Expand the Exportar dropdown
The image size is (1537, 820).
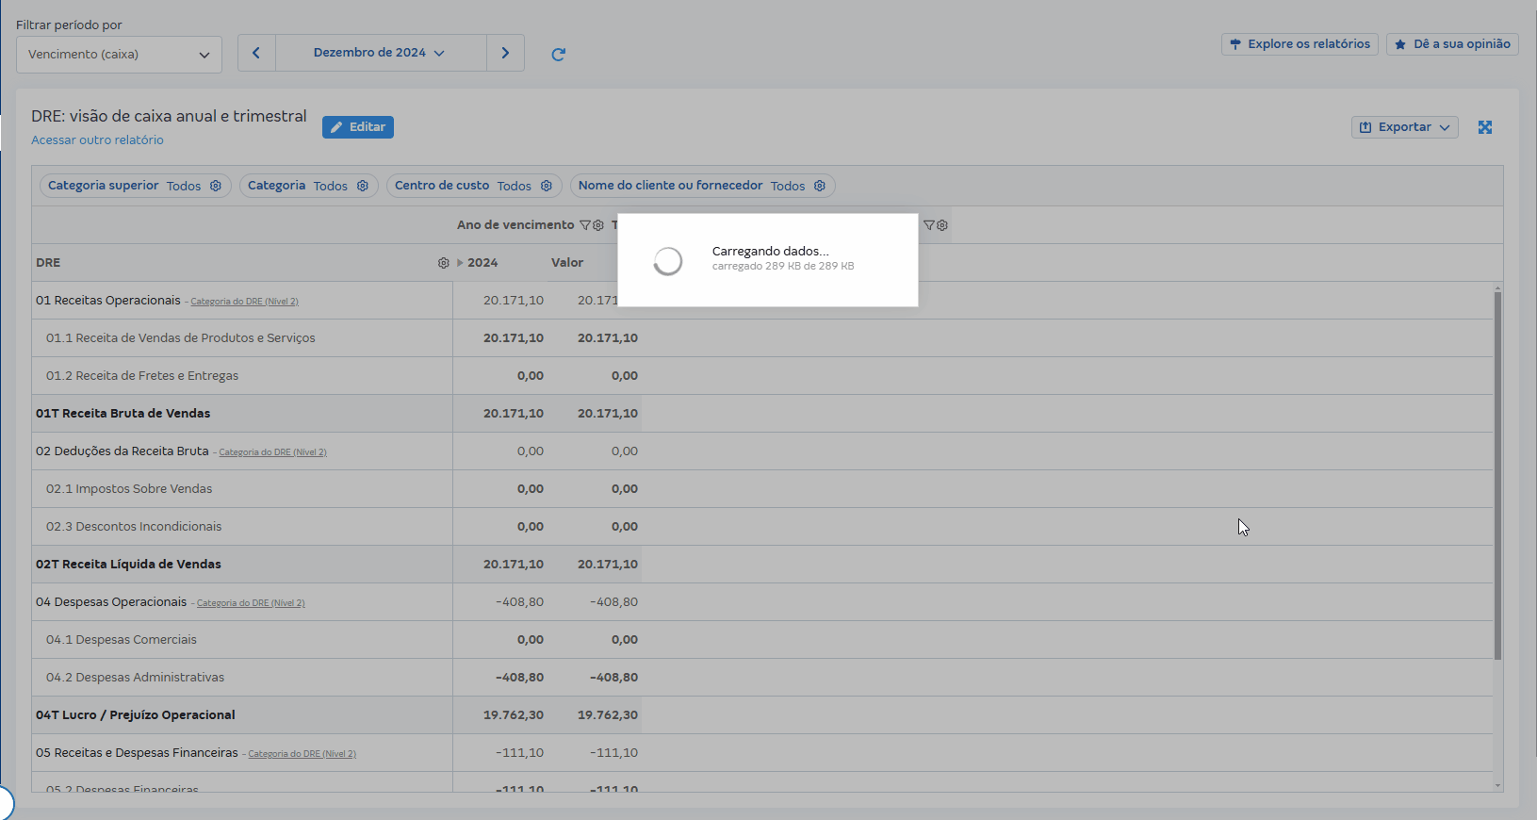coord(1404,127)
